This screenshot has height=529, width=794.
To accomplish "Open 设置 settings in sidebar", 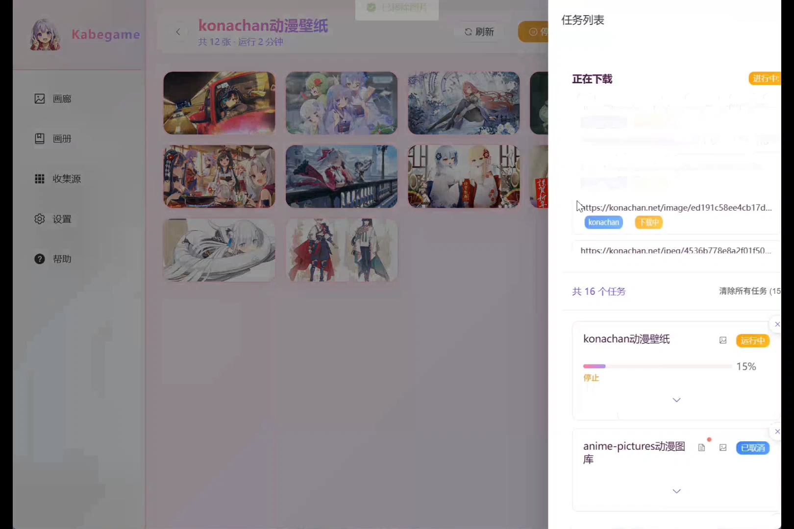I will (53, 219).
